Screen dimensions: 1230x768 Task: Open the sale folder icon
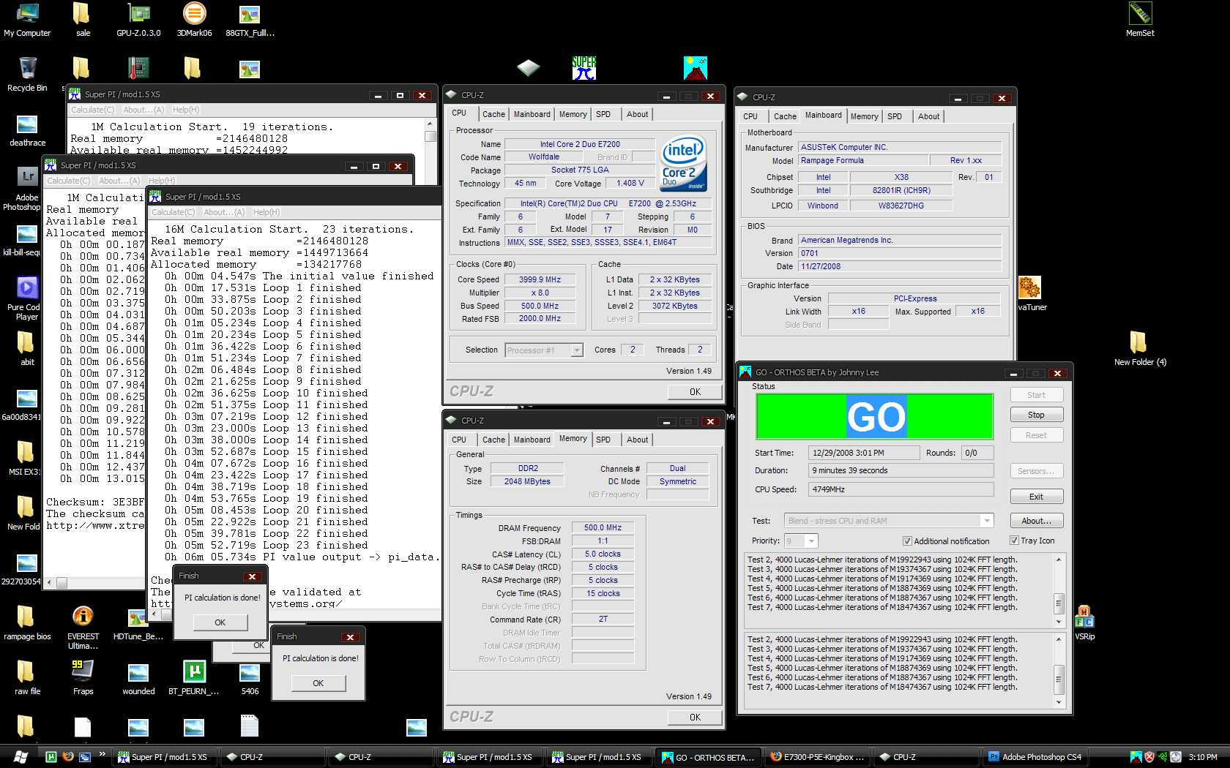click(x=83, y=20)
